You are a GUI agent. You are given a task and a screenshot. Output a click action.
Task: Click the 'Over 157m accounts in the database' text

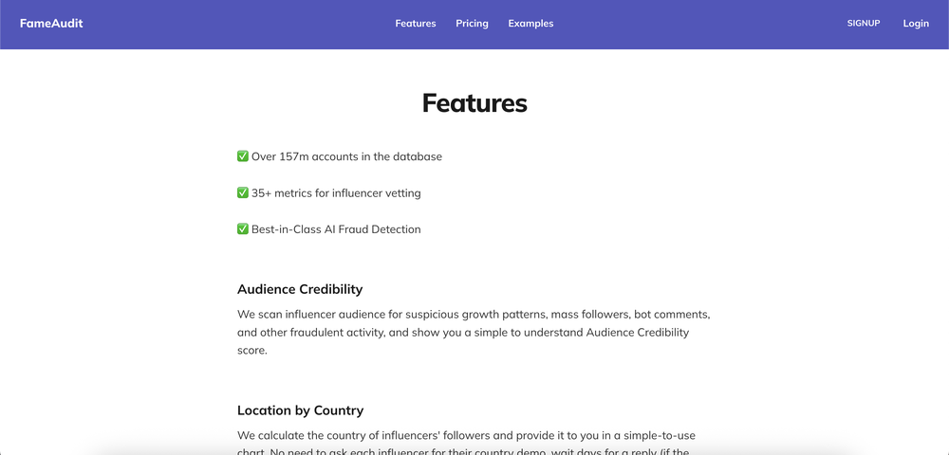point(346,156)
